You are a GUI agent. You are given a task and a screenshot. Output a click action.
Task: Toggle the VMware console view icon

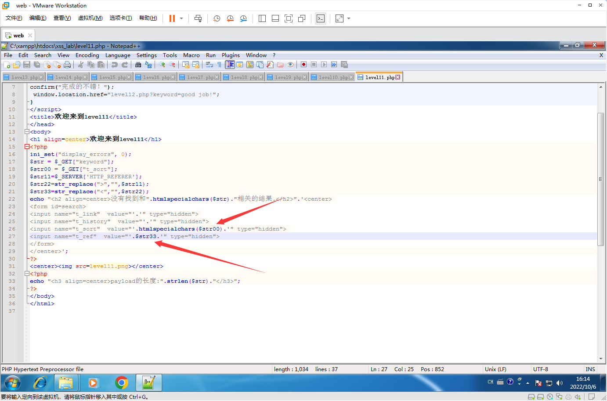[x=321, y=18]
